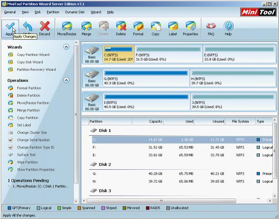
Task: Click the greyed Create toolbar icon
Action: click(x=103, y=26)
